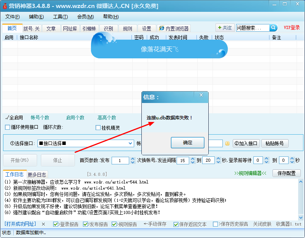Image resolution: width=305 pixels, height=238 pixels.
Task: Click the 关闭皮肤 link
Action: [x=262, y=224]
